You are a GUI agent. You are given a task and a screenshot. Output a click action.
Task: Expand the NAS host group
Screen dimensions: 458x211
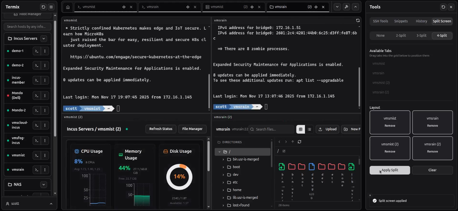click(x=44, y=185)
